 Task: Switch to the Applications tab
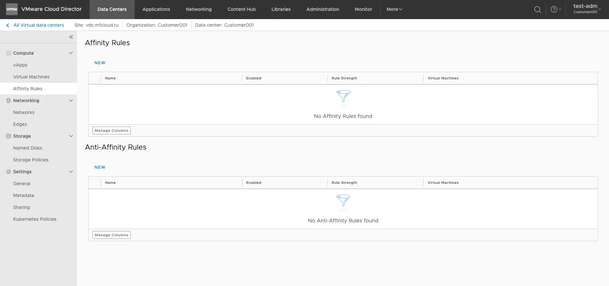(156, 9)
